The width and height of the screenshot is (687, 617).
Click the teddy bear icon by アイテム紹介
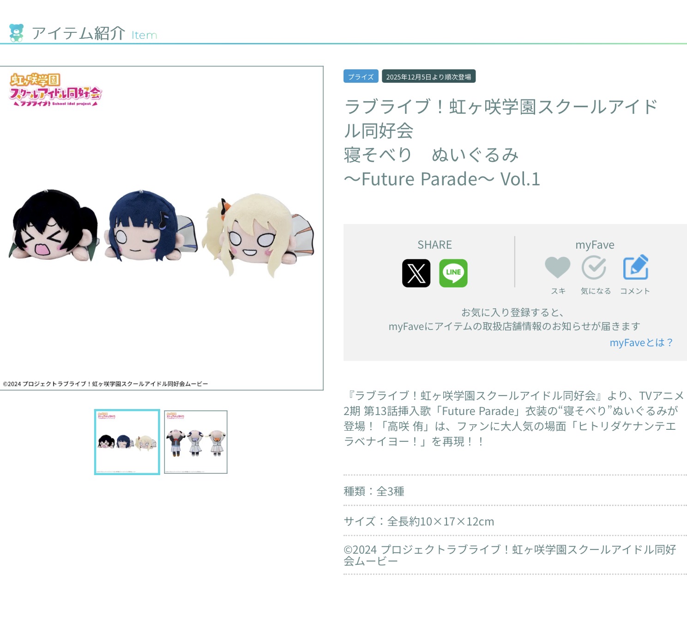click(x=17, y=33)
